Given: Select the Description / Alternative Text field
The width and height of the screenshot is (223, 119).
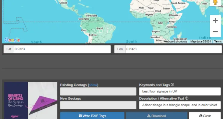Looking at the screenshot, I should [180, 105].
